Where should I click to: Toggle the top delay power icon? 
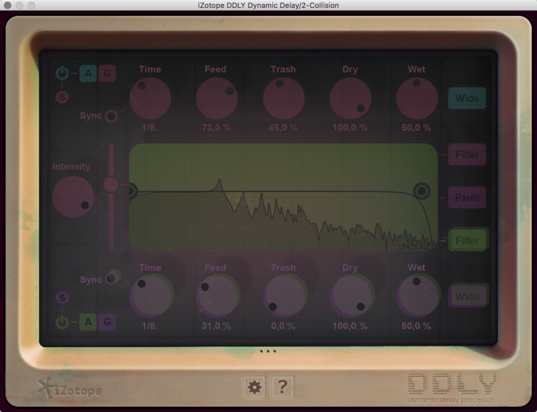[x=62, y=74]
